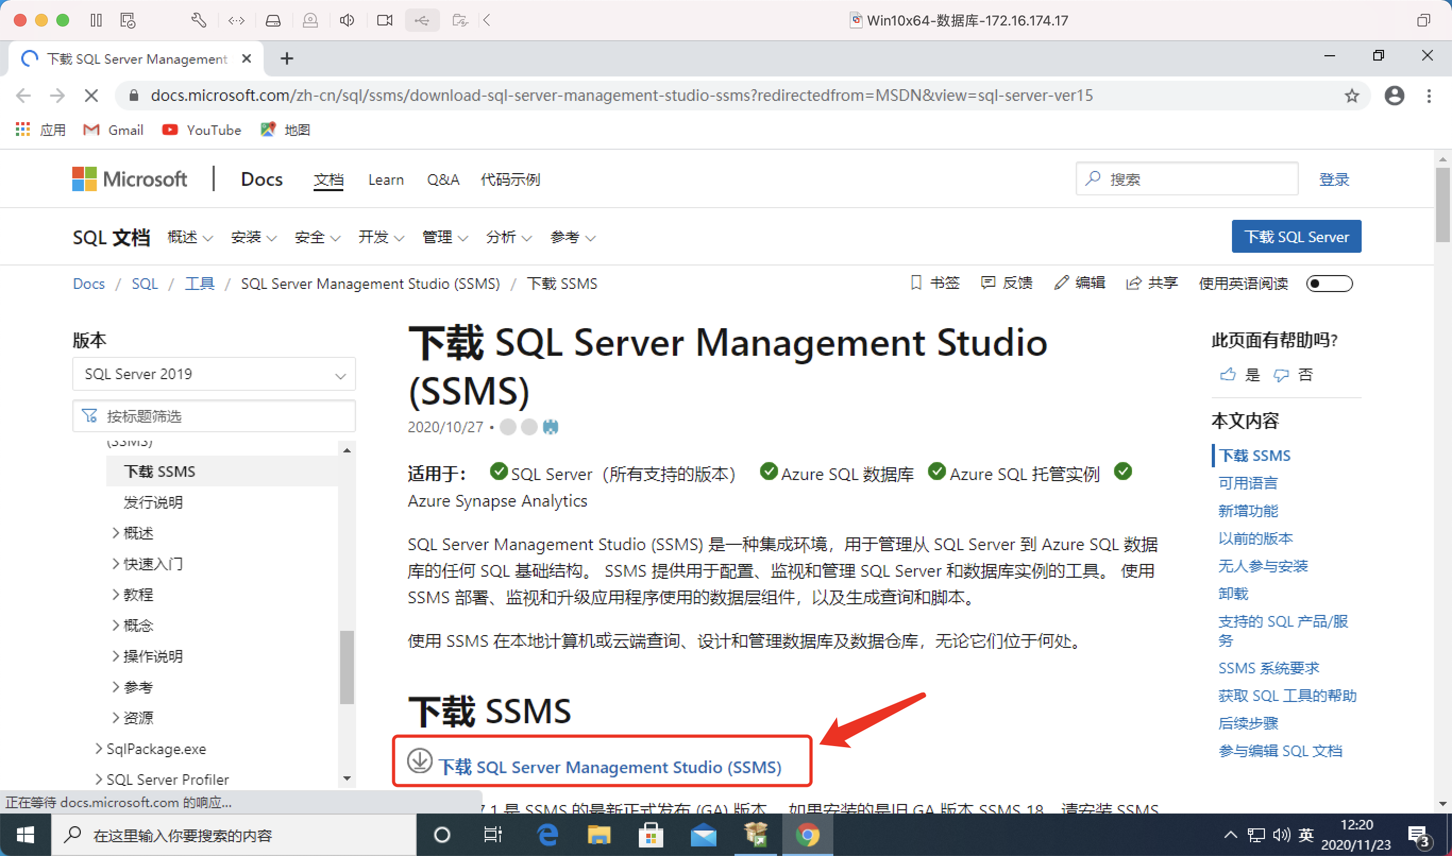
Task: Open the Gmail bookmark
Action: (113, 130)
